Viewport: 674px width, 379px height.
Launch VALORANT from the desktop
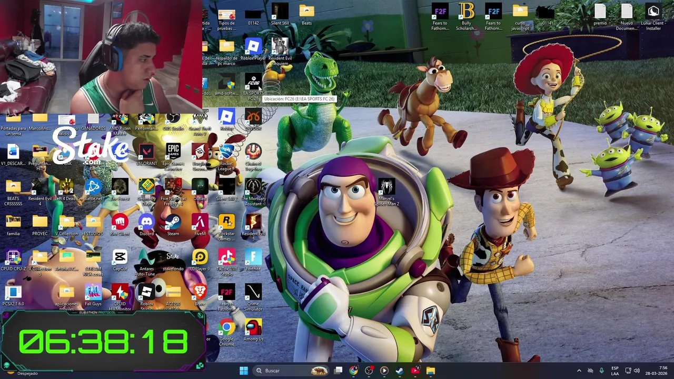click(146, 156)
